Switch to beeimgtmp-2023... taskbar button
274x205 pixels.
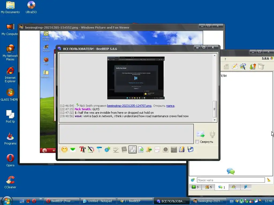click(208, 201)
